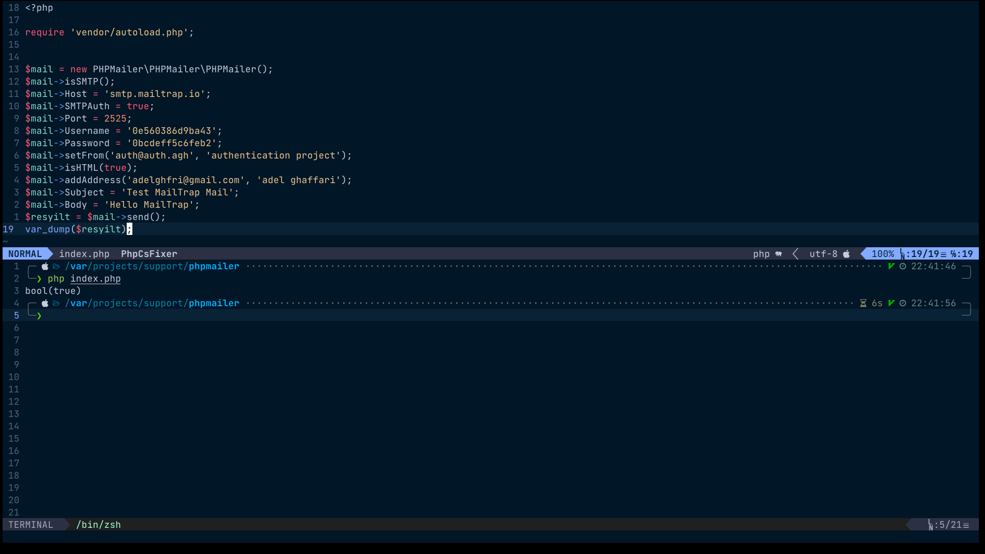Click the 6s duration text

pyautogui.click(x=877, y=303)
